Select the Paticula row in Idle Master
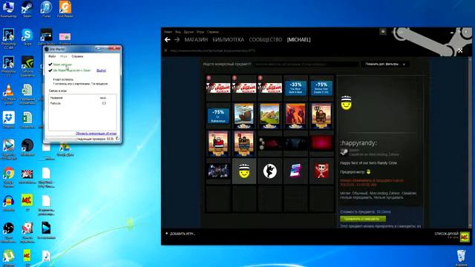The width and height of the screenshot is (475, 267). coord(82,104)
